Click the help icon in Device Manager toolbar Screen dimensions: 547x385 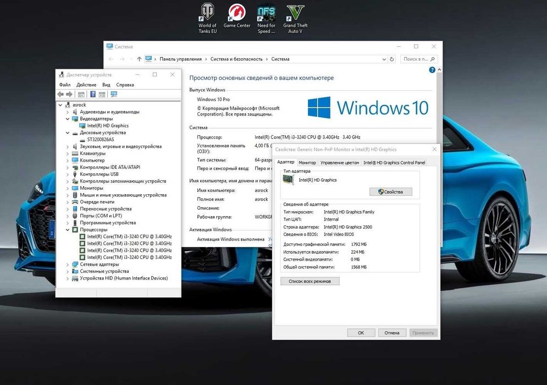tap(93, 94)
